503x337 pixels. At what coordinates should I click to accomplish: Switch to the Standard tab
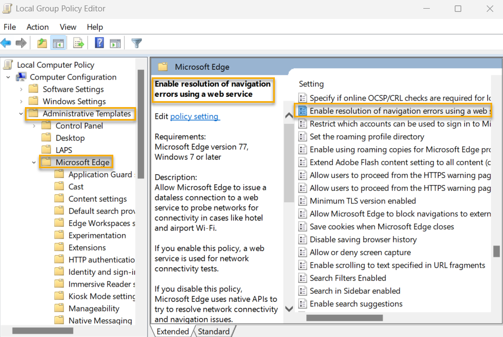tap(214, 331)
